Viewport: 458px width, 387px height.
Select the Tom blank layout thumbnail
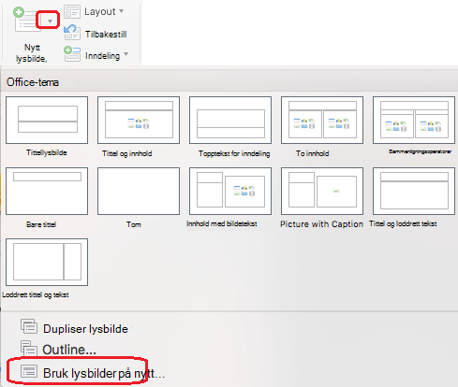(x=139, y=191)
